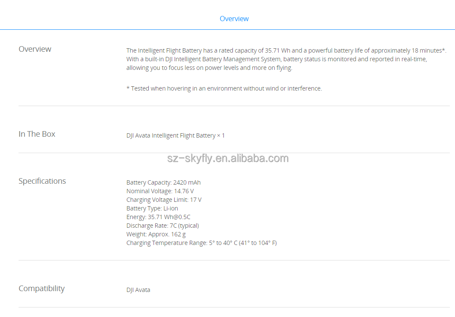Select the Discharge Rate 7C line

tap(163, 226)
